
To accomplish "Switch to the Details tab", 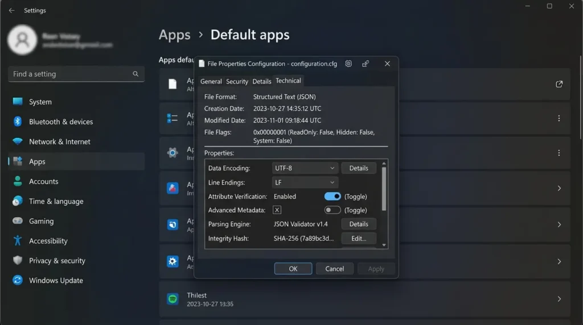I will [262, 81].
